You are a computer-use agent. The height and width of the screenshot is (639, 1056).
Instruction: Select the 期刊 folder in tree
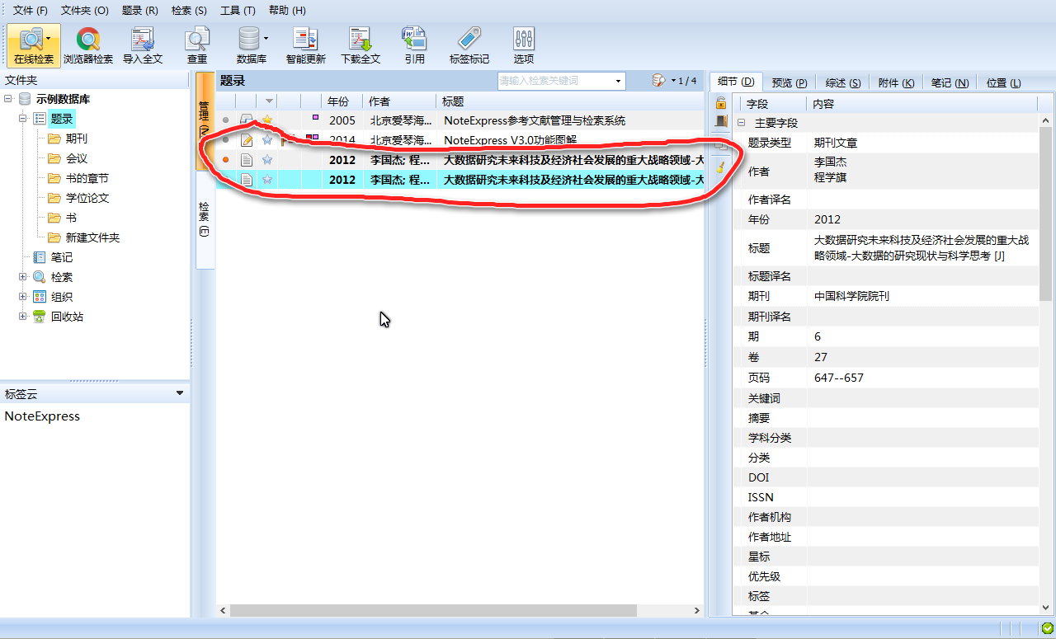pos(76,139)
